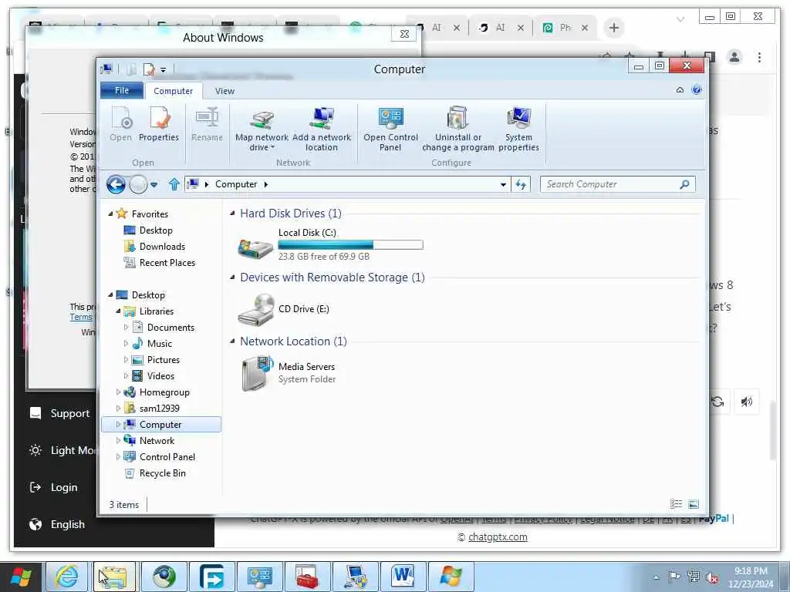
Task: Click the magnifier icon in Search Computer box
Action: click(x=684, y=184)
